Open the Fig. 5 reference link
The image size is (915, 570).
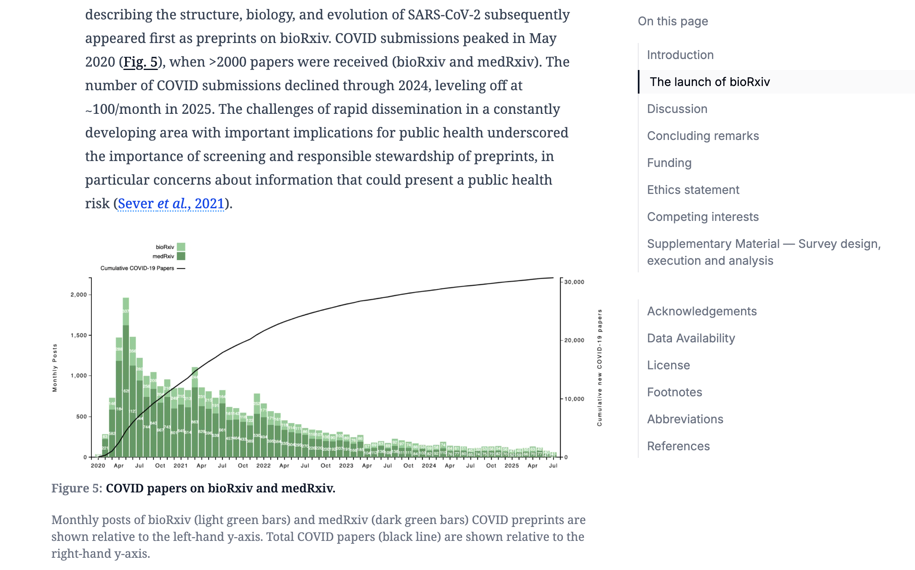(140, 62)
